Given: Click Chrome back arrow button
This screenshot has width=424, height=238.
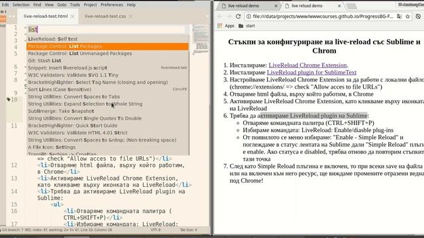Looking at the screenshot, I should (x=220, y=17).
